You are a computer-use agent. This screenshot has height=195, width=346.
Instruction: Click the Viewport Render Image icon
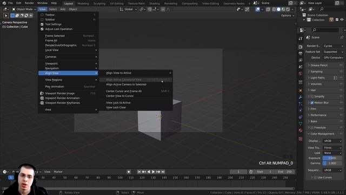pyautogui.click(x=42, y=93)
